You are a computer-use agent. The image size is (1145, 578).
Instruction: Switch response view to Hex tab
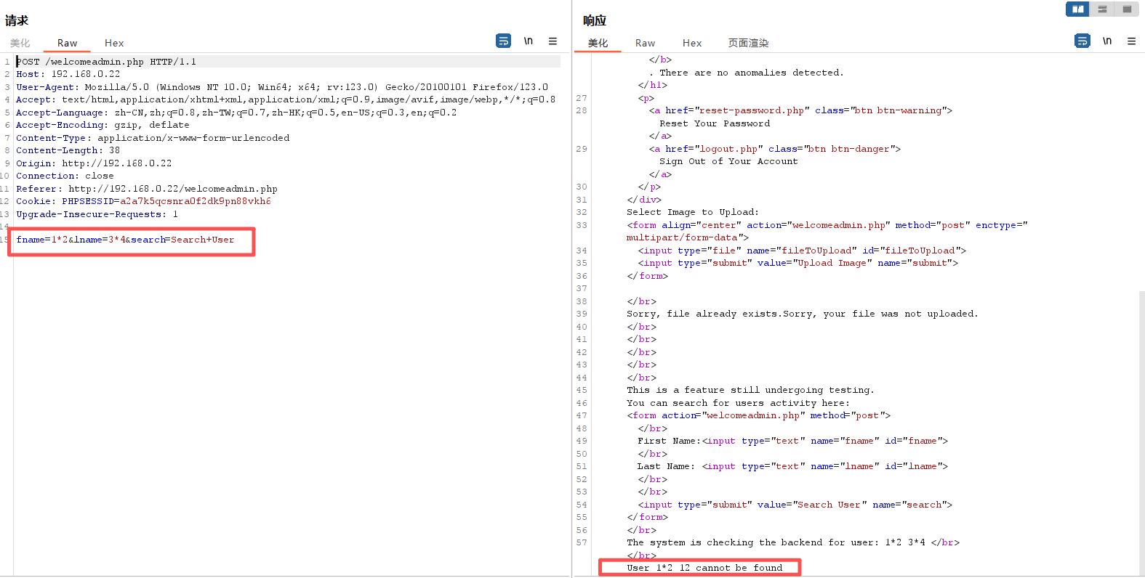[x=692, y=43]
